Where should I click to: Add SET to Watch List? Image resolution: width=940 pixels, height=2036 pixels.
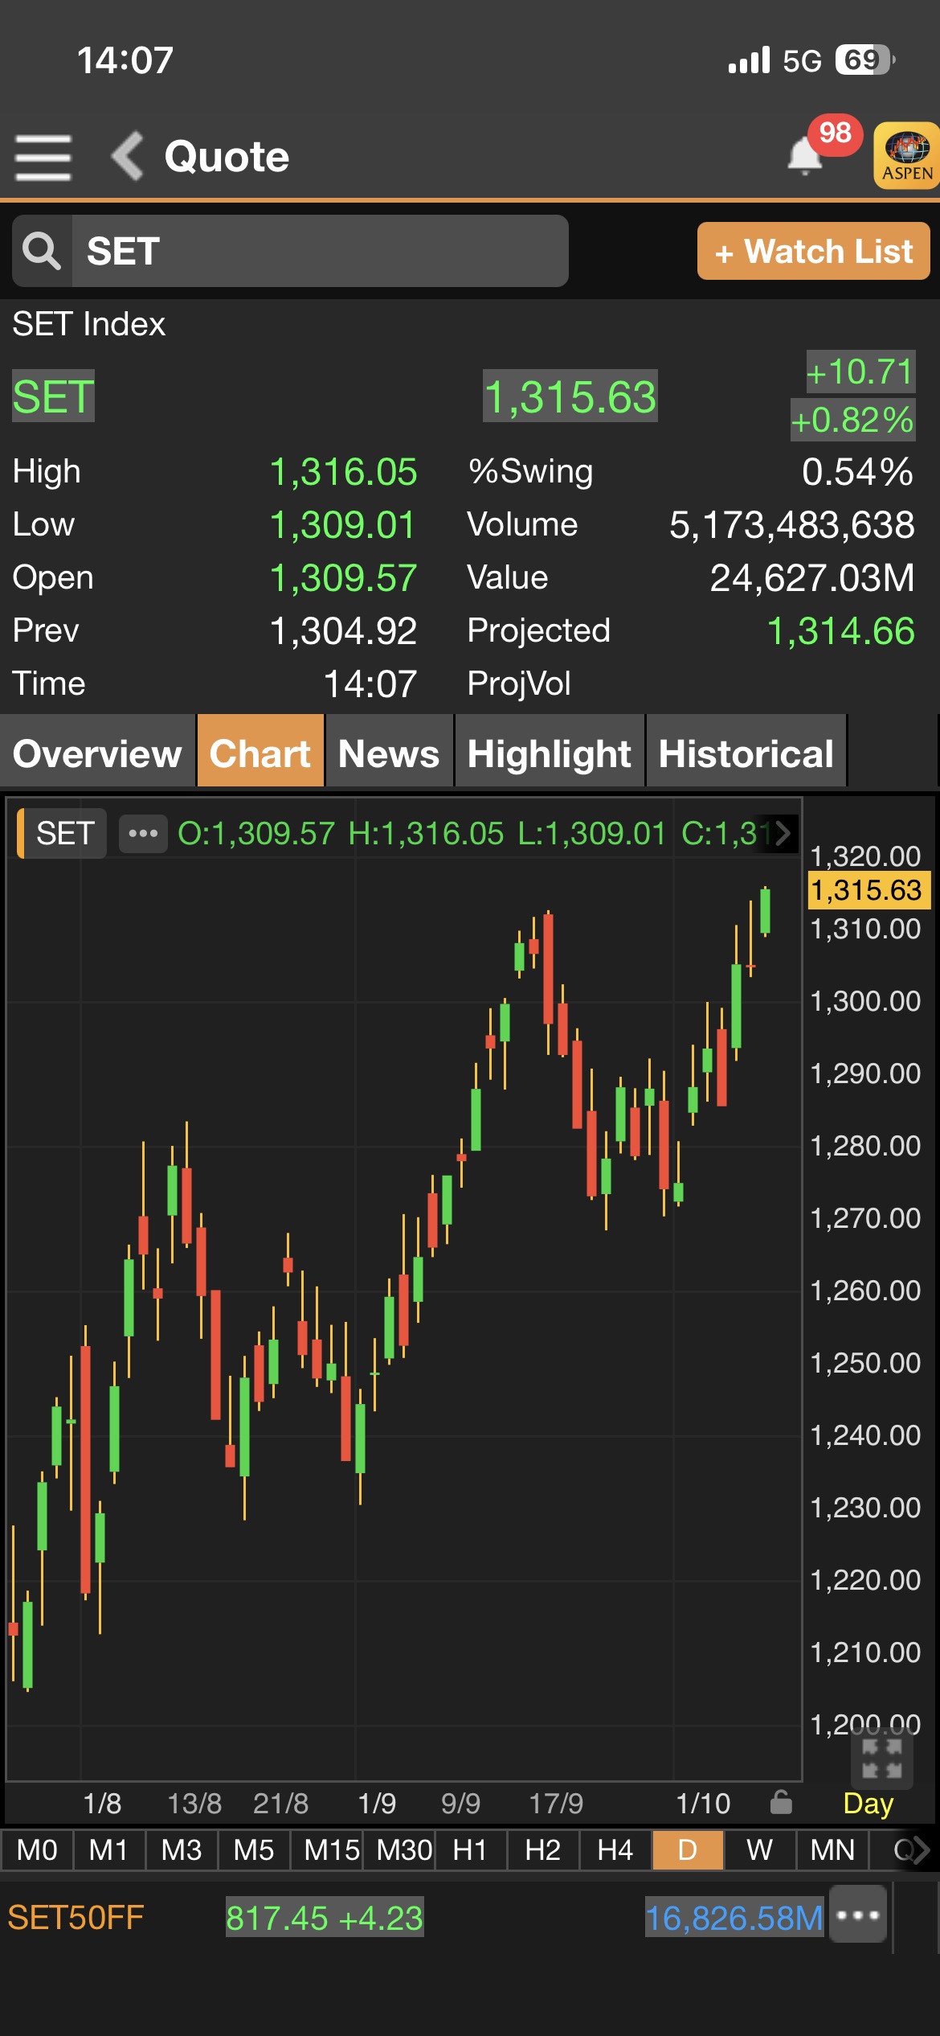pyautogui.click(x=813, y=252)
